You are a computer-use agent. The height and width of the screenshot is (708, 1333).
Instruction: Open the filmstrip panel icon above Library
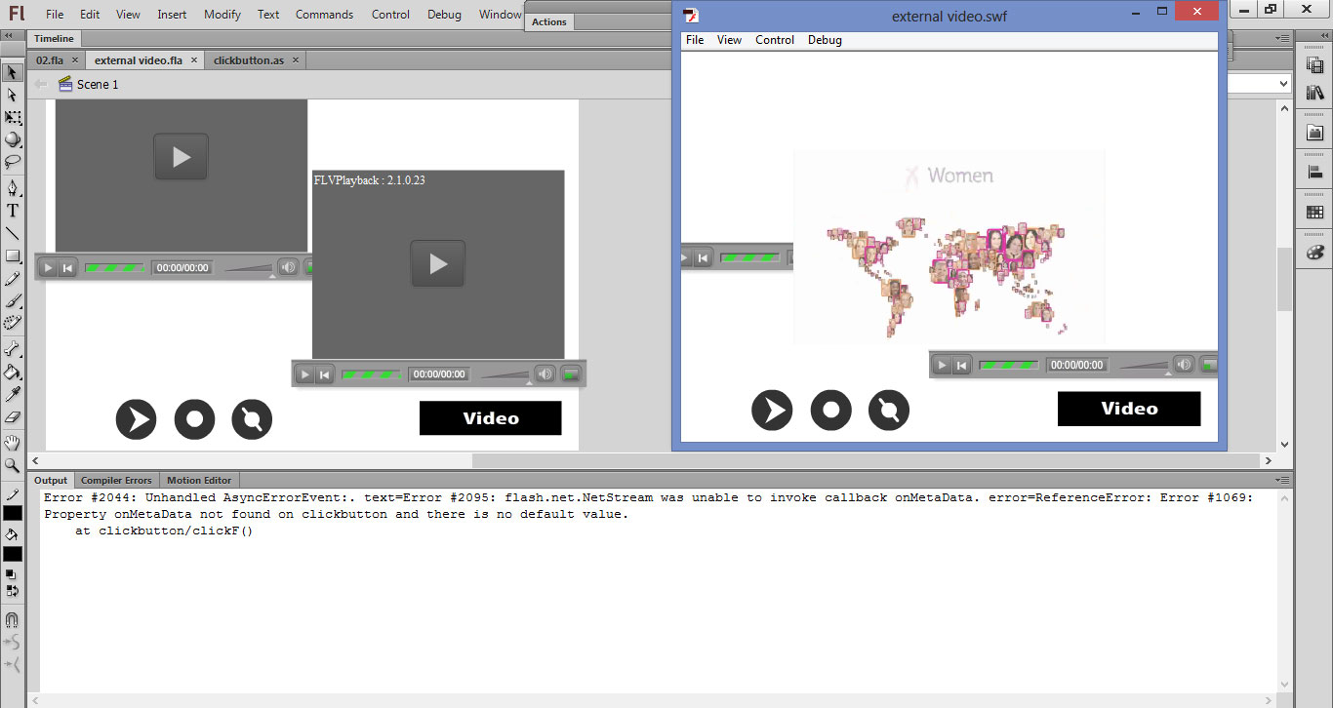pyautogui.click(x=1314, y=64)
